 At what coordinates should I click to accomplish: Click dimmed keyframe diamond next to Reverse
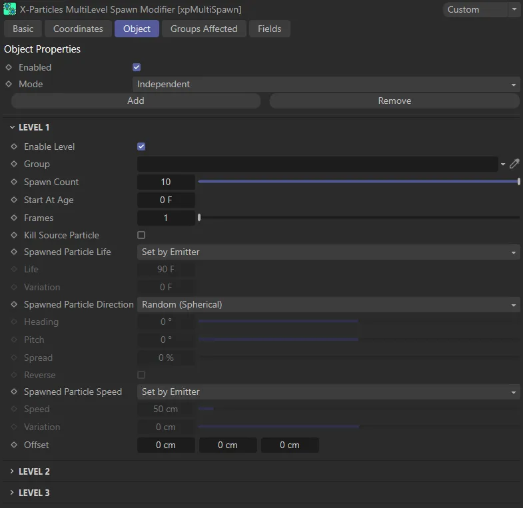point(14,375)
